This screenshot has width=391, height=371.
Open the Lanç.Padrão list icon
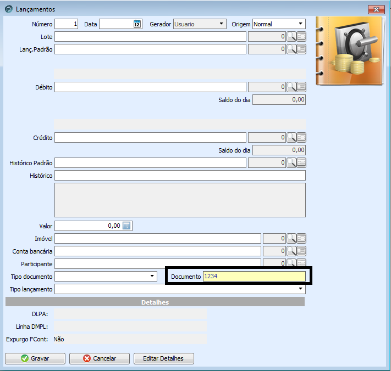(x=301, y=49)
